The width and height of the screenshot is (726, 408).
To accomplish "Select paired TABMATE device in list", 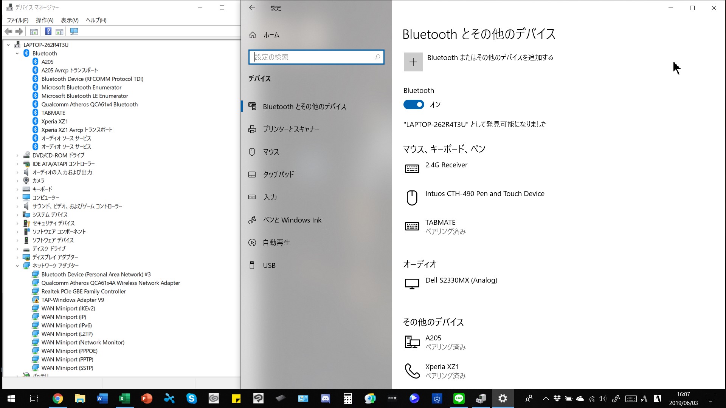I will (441, 226).
